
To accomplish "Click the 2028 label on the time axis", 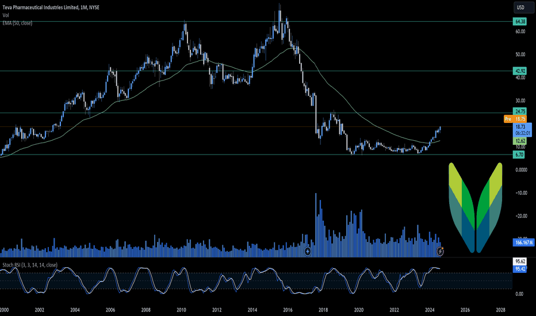I will coord(500,310).
